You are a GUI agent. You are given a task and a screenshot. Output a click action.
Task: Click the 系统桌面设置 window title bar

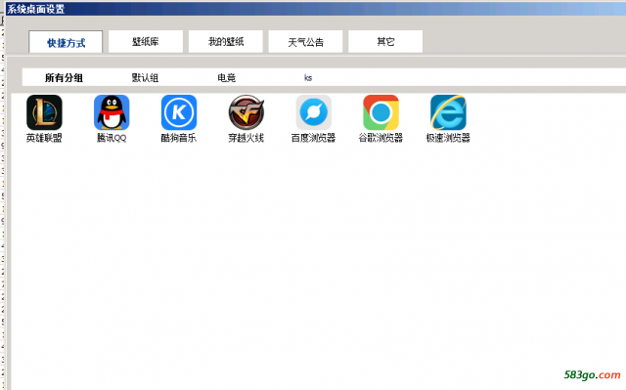315,9
